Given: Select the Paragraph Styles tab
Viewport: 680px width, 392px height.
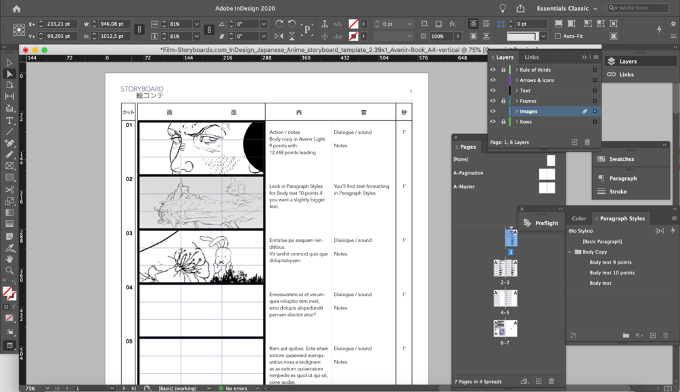Looking at the screenshot, I should 622,218.
